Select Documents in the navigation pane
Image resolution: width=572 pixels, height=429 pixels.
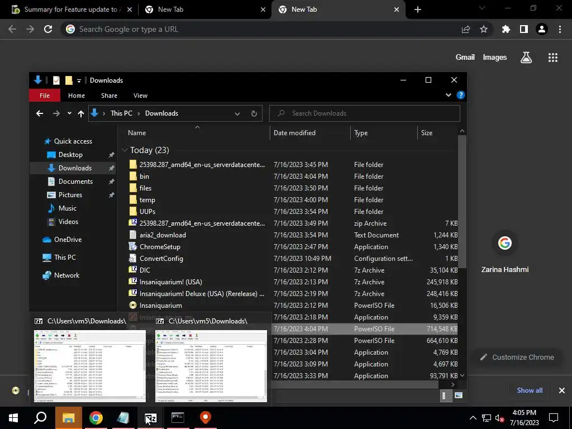pyautogui.click(x=75, y=182)
